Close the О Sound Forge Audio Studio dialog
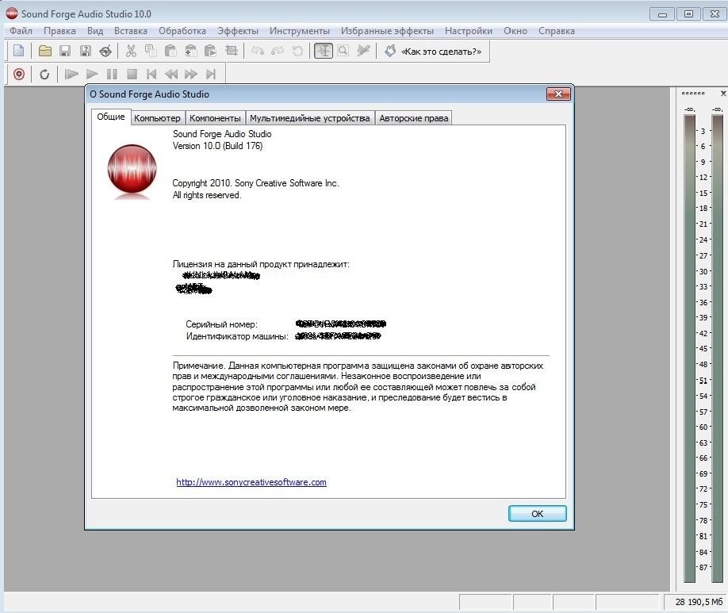 click(x=558, y=94)
